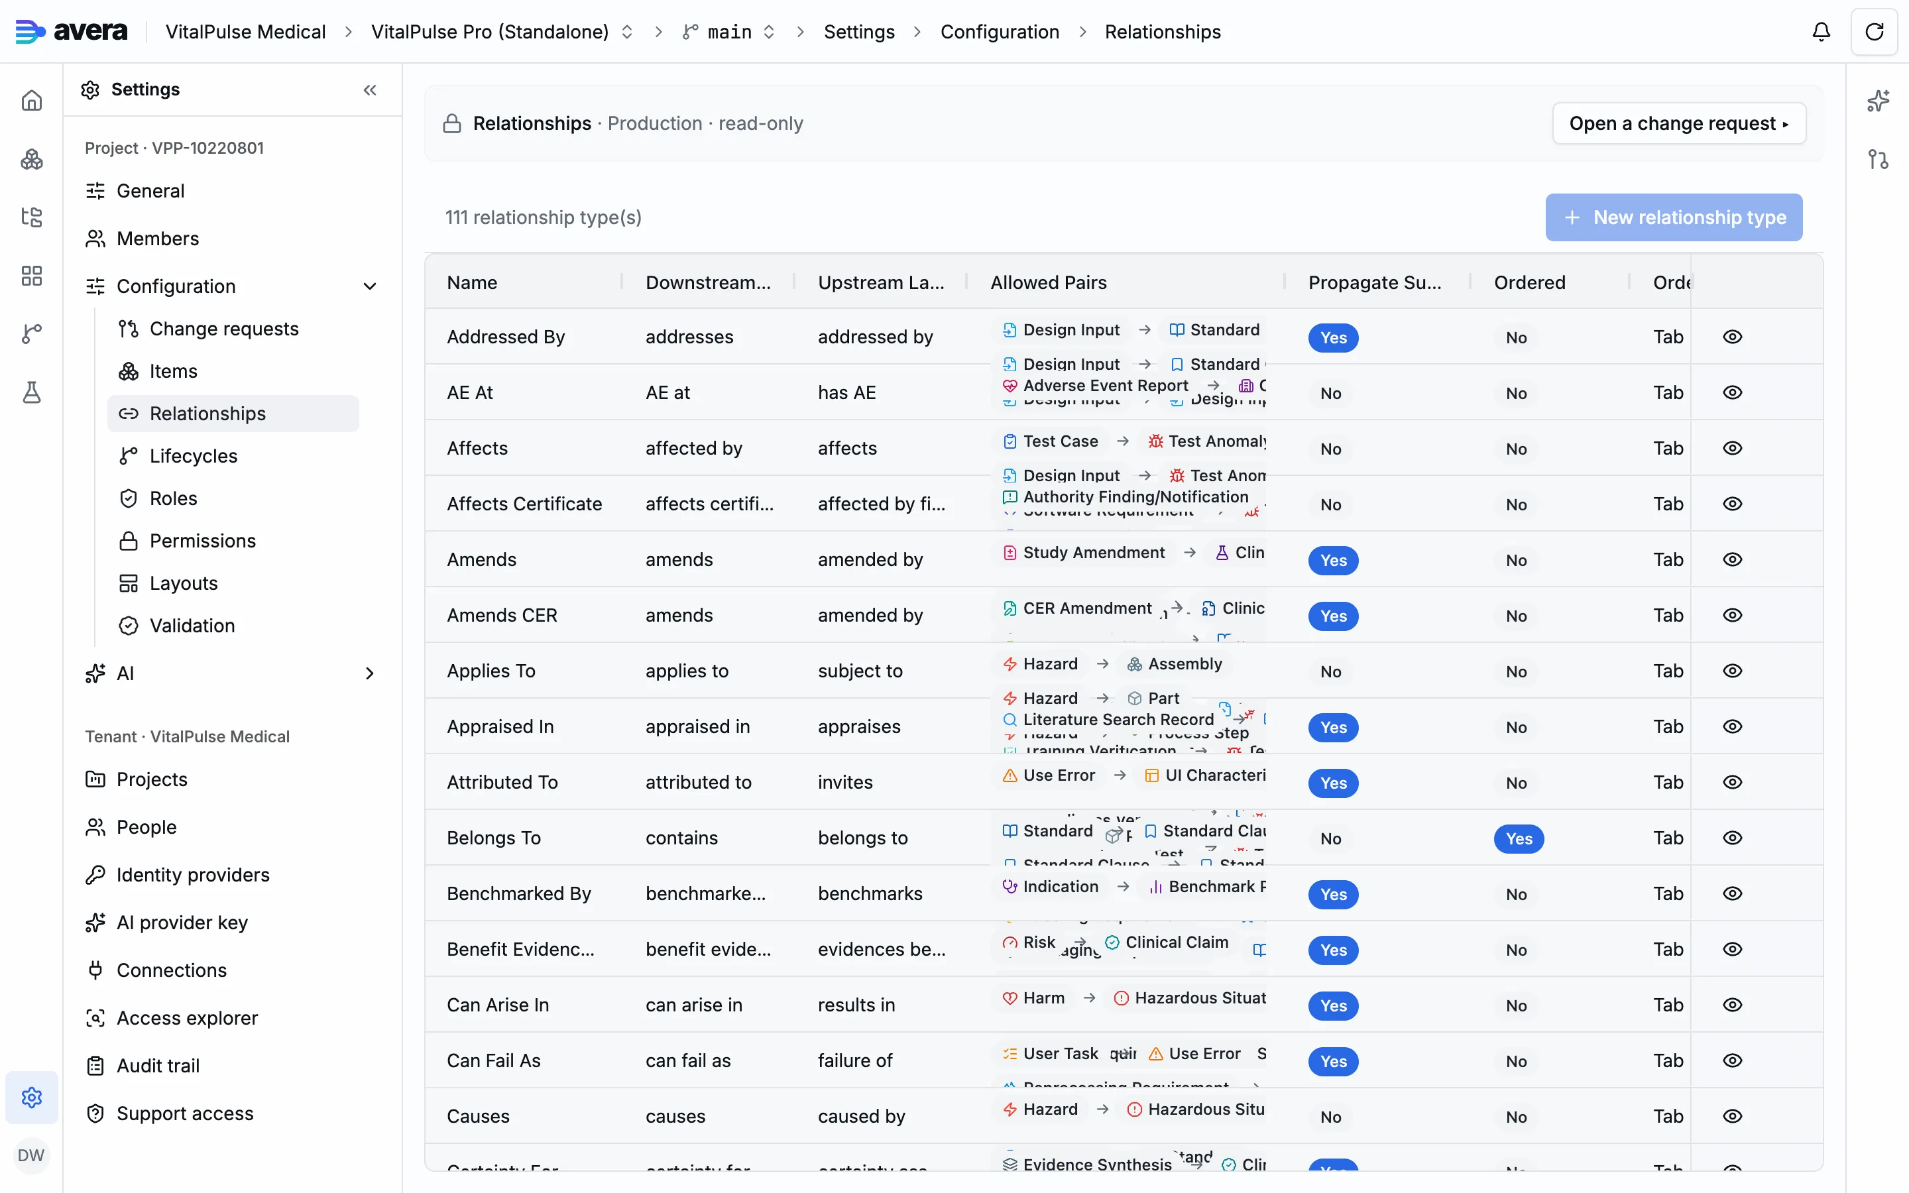
Task: Collapse the Configuration section chevron
Action: point(369,286)
